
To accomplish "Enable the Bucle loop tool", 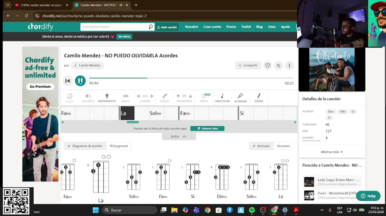I will (x=126, y=98).
